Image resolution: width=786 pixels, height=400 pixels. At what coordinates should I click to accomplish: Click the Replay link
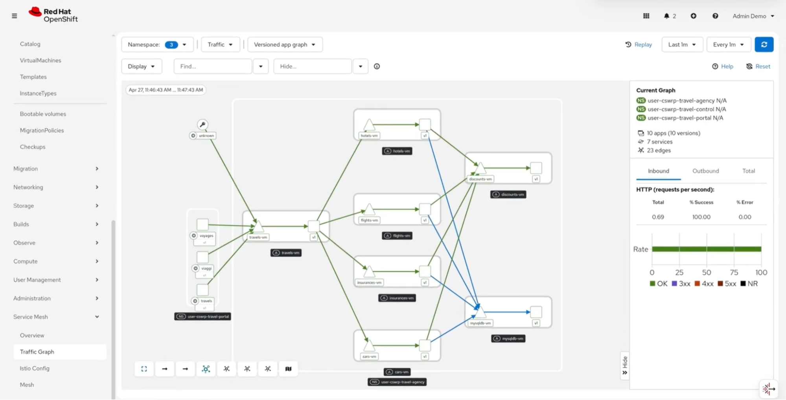pos(639,44)
